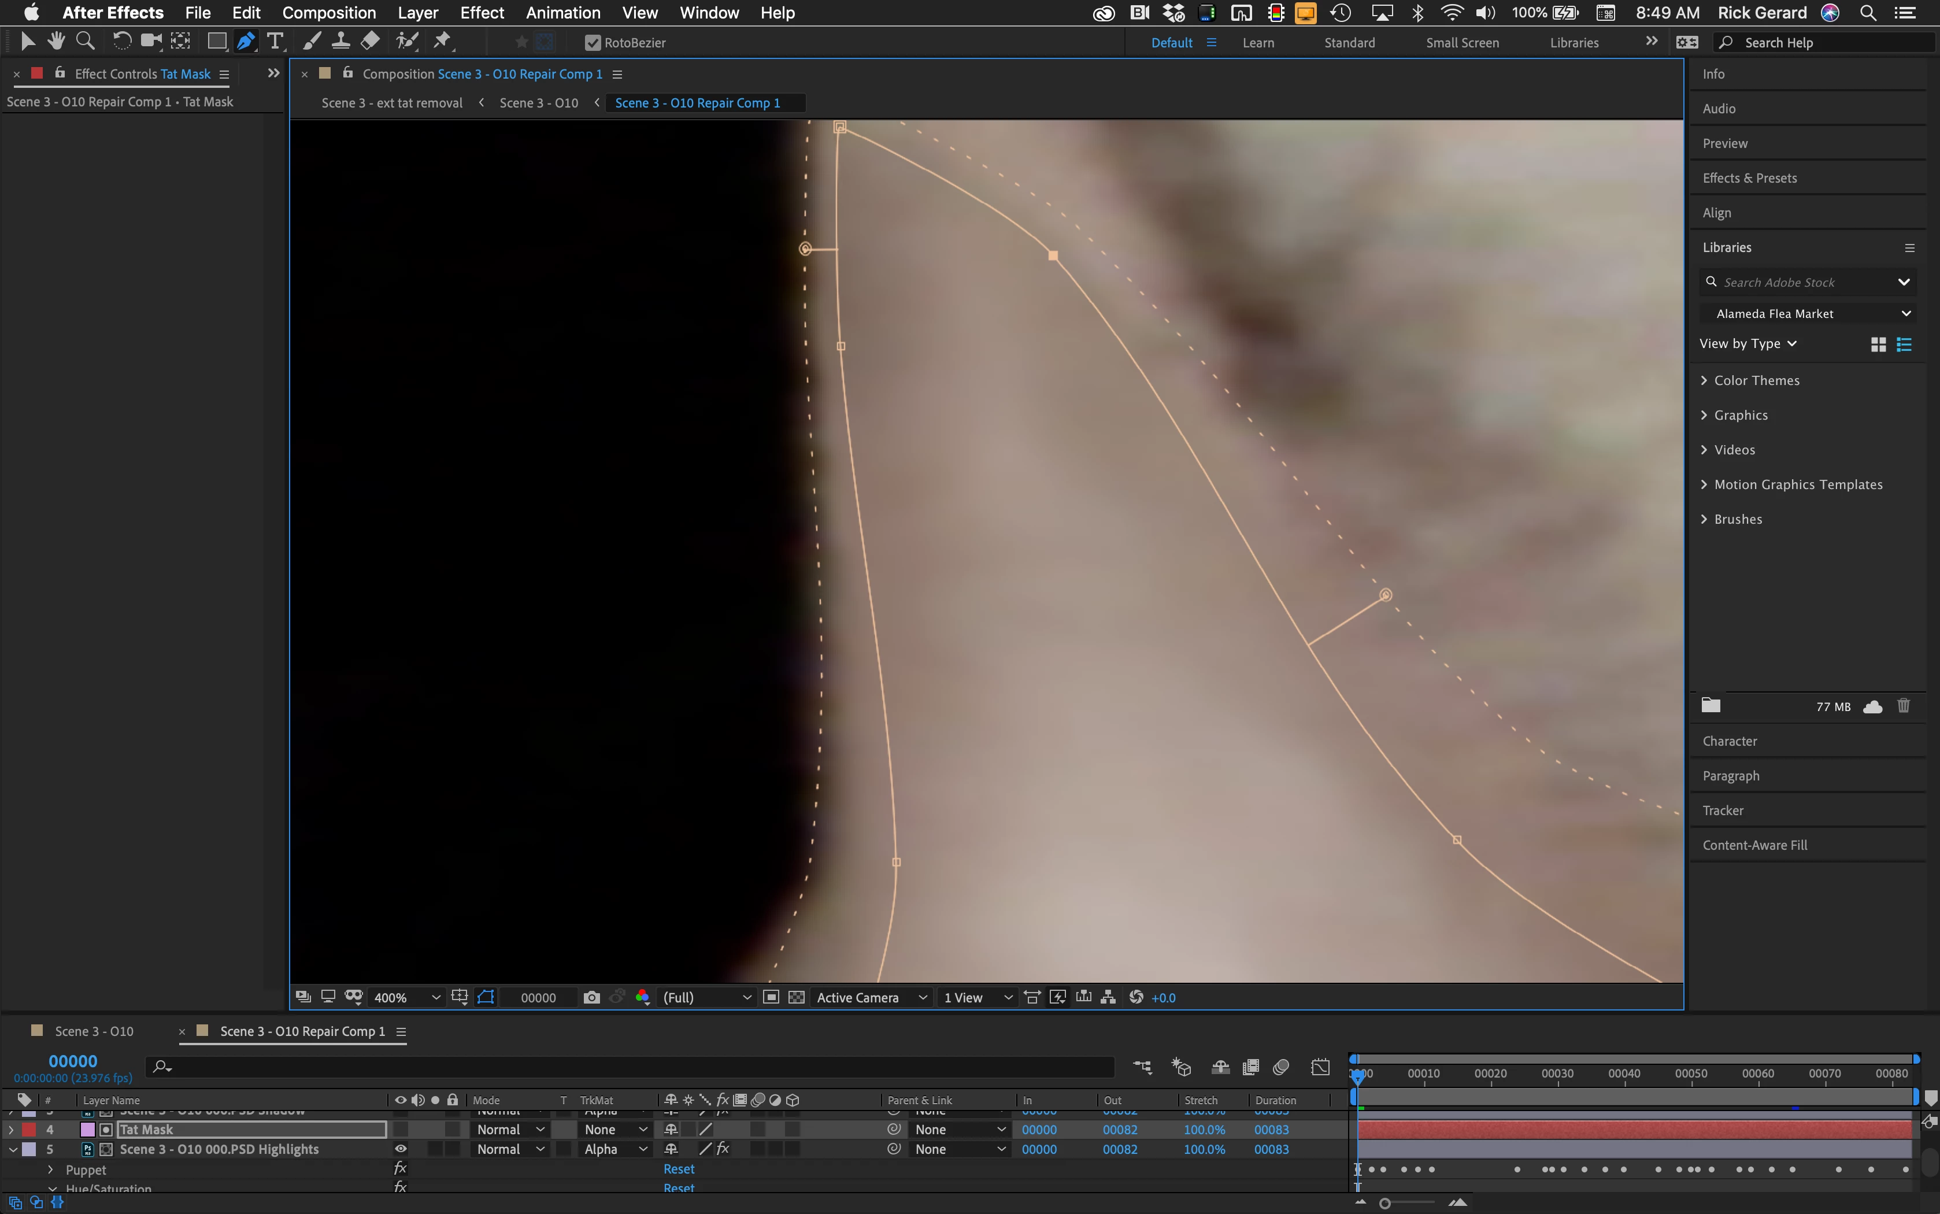Select the Roto Brush tool
Viewport: 1940px width, 1214px height.
[408, 41]
